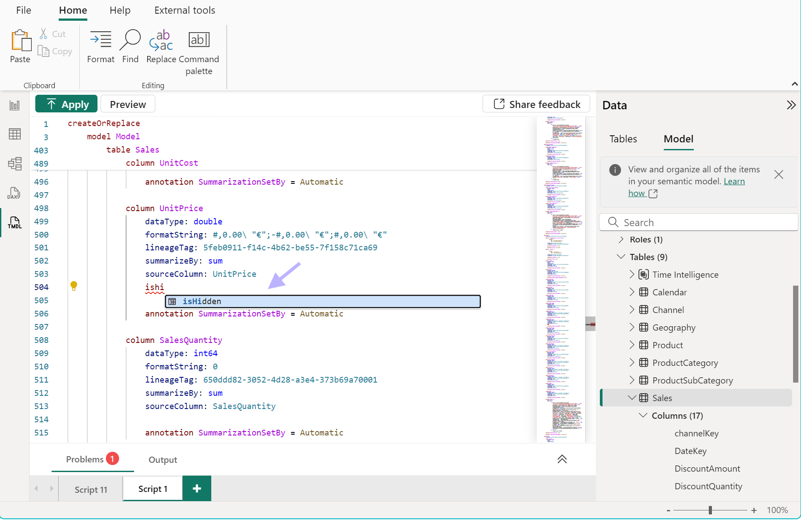
Task: Open the File menu
Action: (x=24, y=10)
